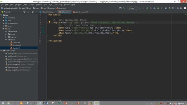The width and height of the screenshot is (187, 105).
Task: Open Project Structure icon in toolbar
Action: click(x=181, y=8)
